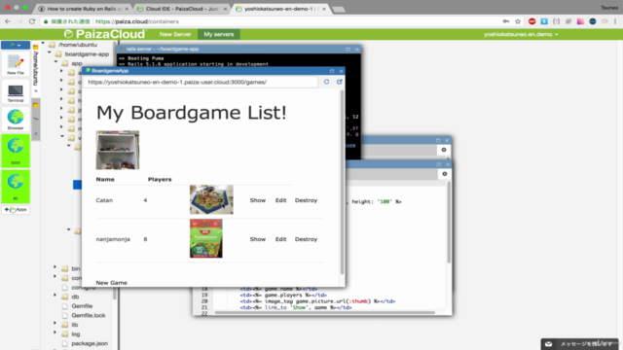Open the port 80 browser icon

point(16,186)
